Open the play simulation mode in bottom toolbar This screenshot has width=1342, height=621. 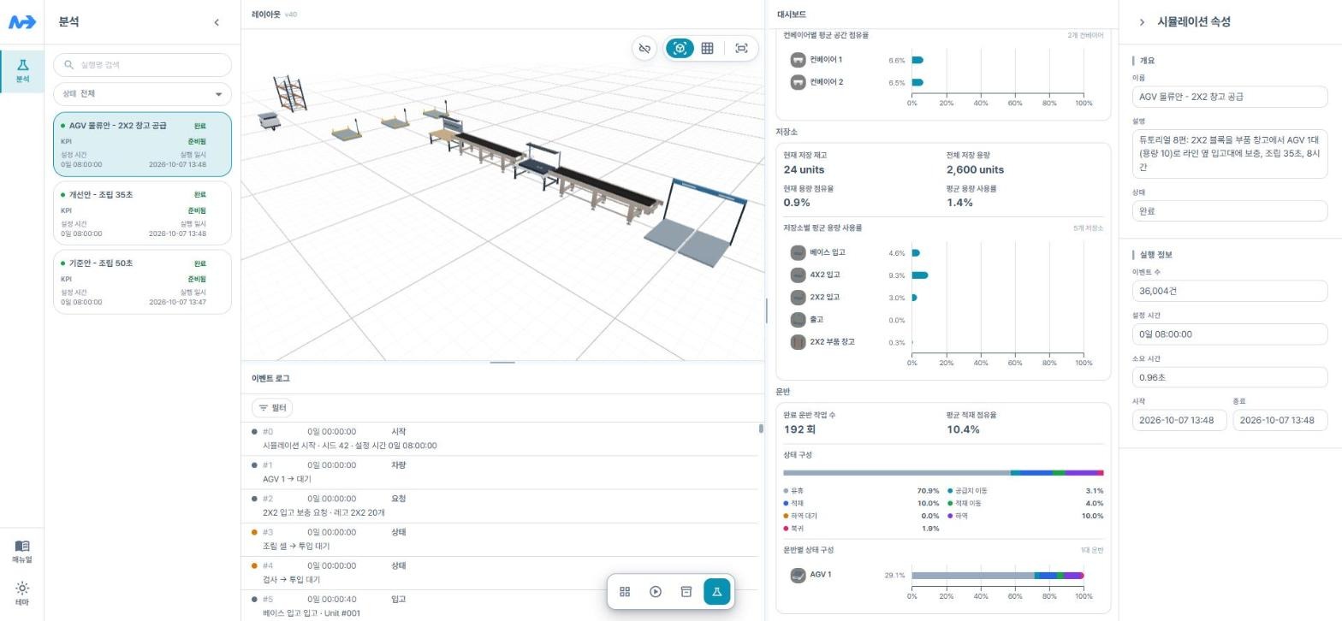coord(656,591)
